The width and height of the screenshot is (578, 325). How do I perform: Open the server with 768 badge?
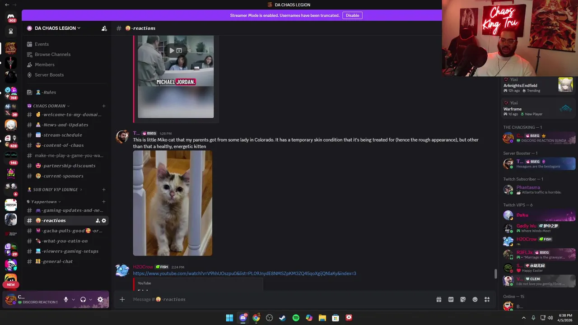tap(10, 93)
